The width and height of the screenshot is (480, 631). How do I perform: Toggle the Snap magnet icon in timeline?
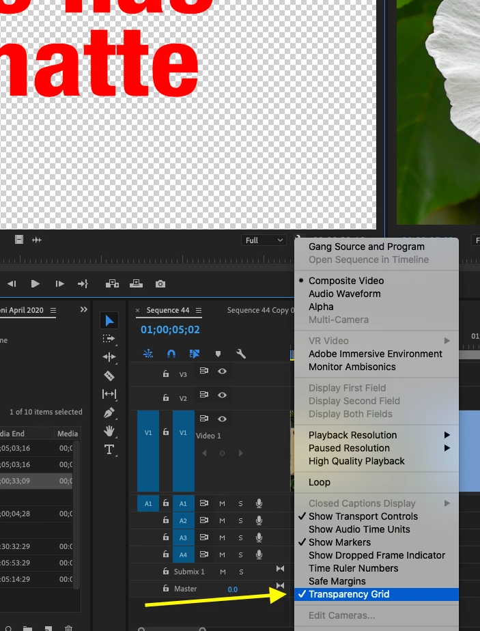coord(171,354)
